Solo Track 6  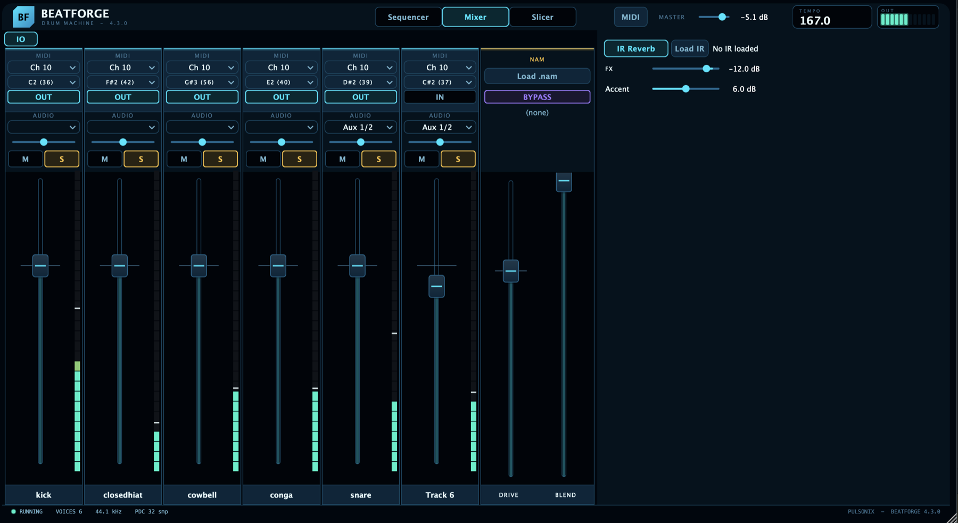[458, 159]
